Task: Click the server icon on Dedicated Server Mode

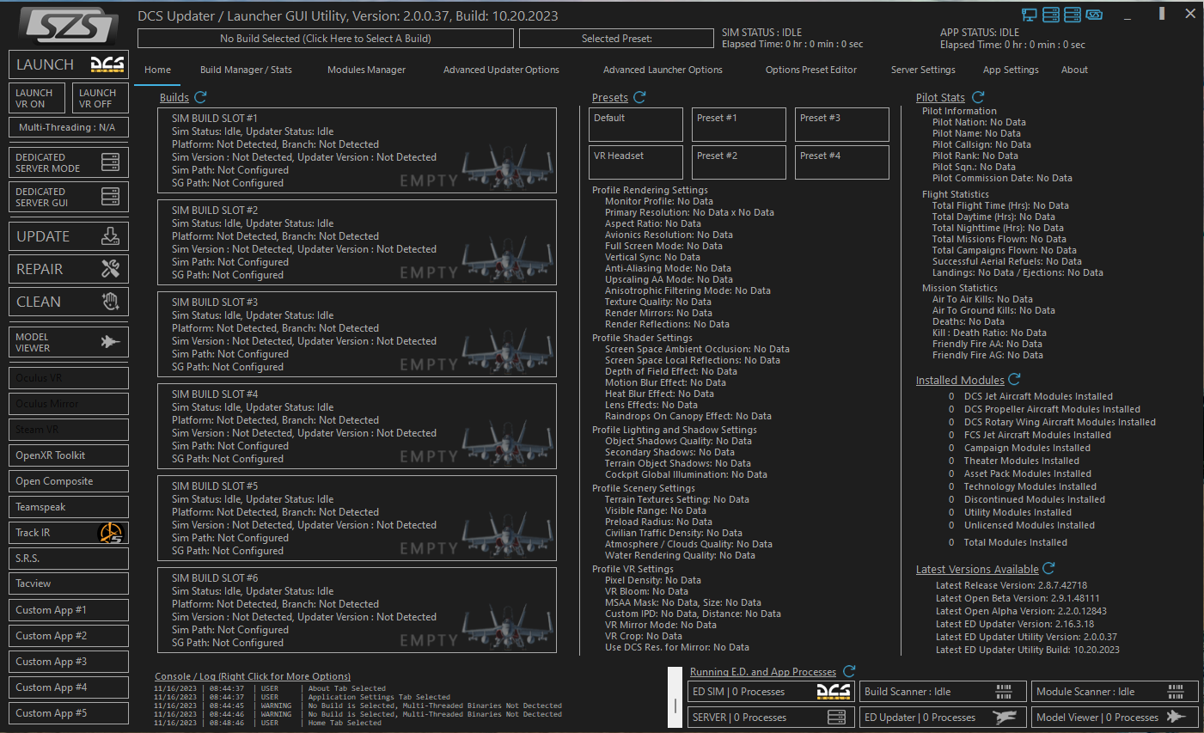Action: [111, 162]
